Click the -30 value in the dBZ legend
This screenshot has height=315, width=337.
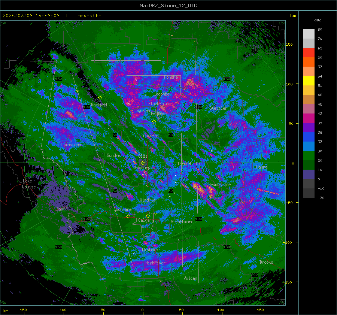(321, 198)
